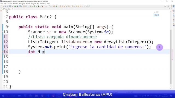Click the '//Lista cargada dinamicamente' comment
Viewport: 175px width, 98px height.
(62, 37)
